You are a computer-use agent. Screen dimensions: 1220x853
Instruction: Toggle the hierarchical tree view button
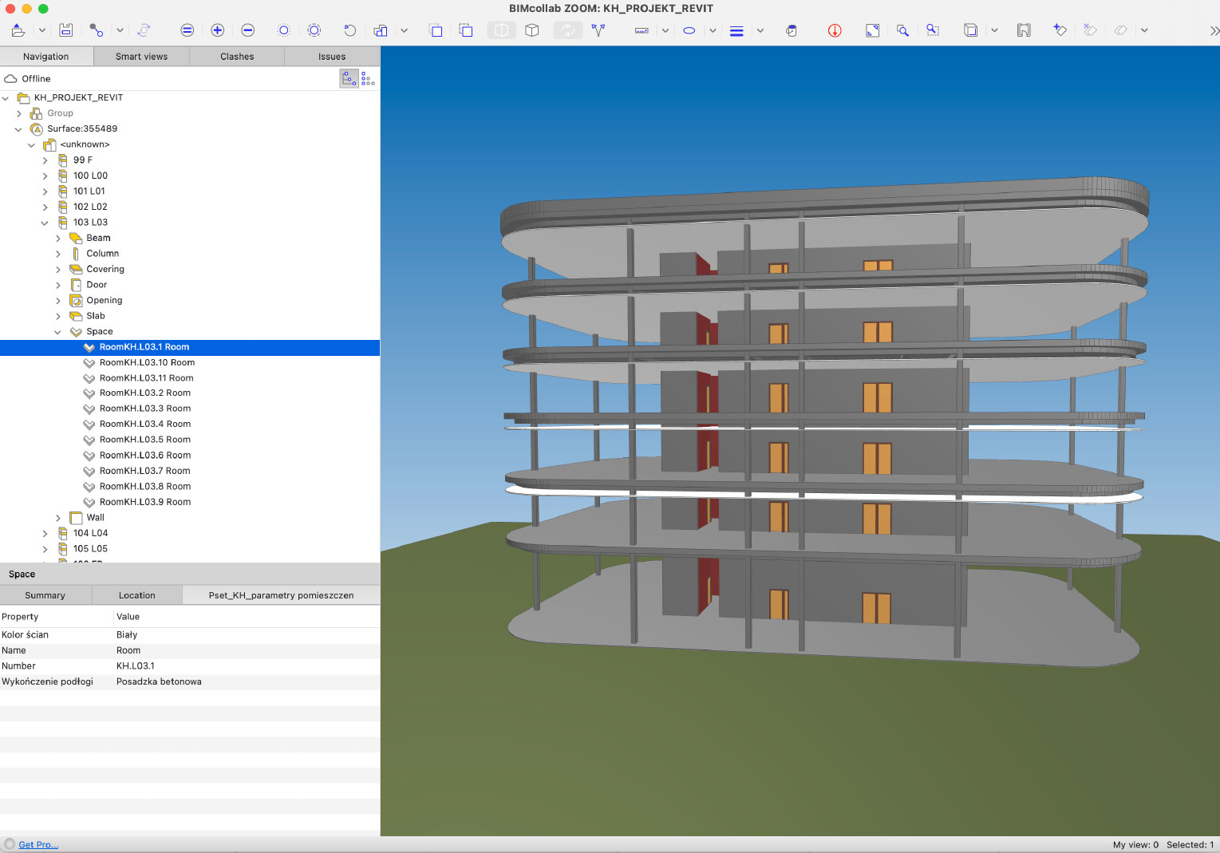click(x=349, y=78)
